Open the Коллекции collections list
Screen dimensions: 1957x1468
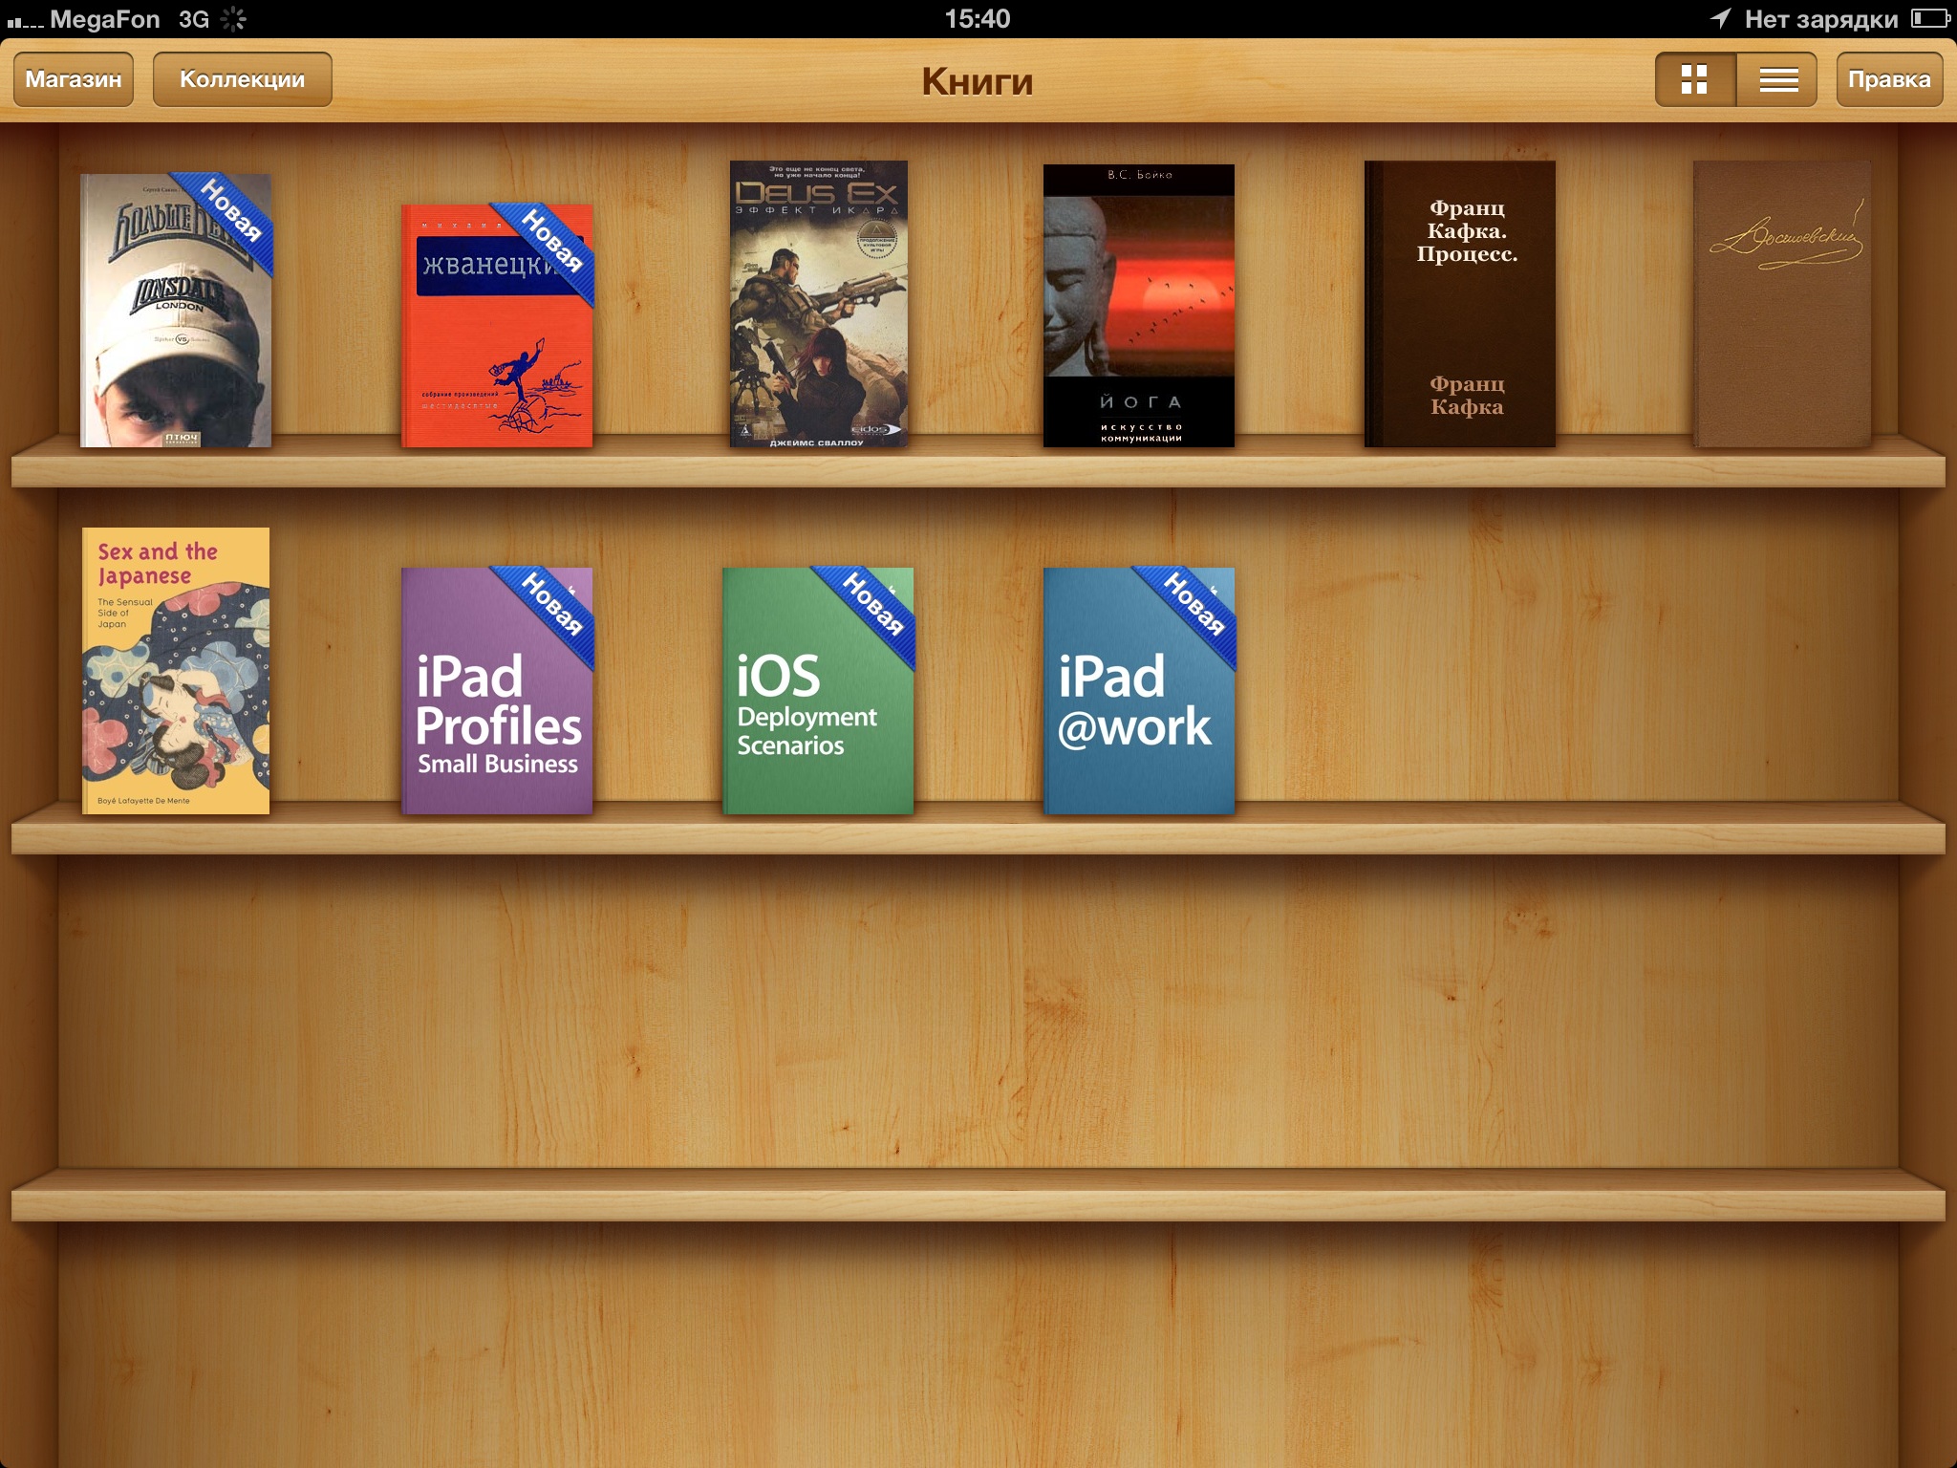coord(243,79)
